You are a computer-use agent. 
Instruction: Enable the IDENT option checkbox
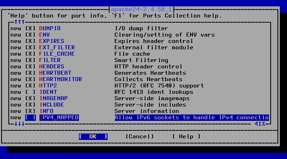[30, 92]
